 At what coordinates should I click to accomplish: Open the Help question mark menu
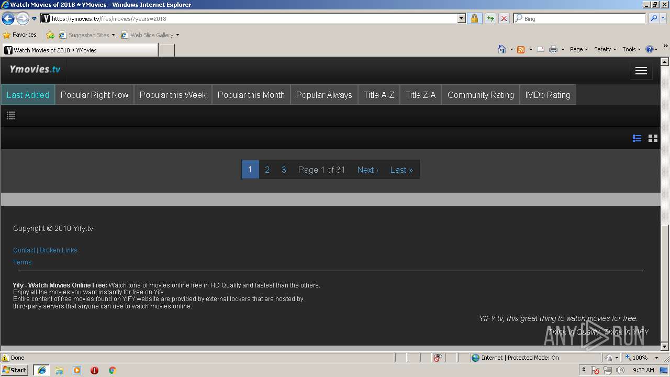click(x=652, y=49)
